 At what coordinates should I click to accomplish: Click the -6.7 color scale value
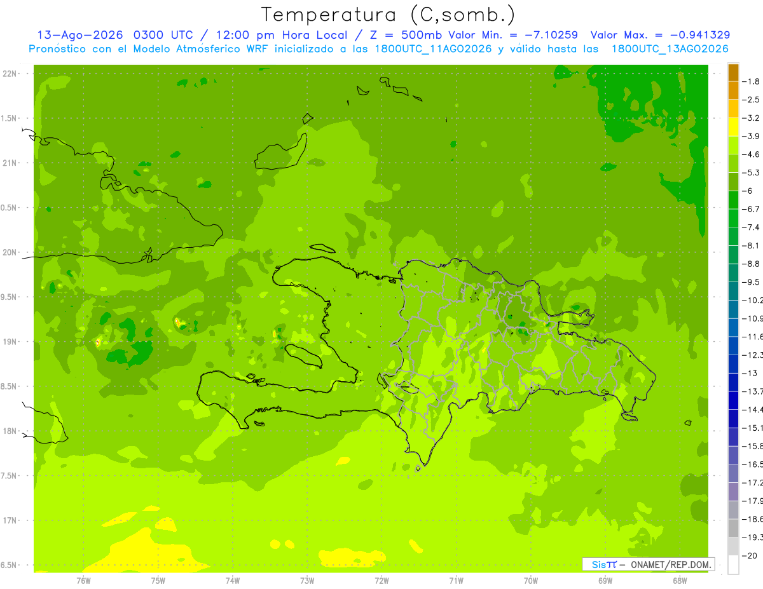coord(752,210)
